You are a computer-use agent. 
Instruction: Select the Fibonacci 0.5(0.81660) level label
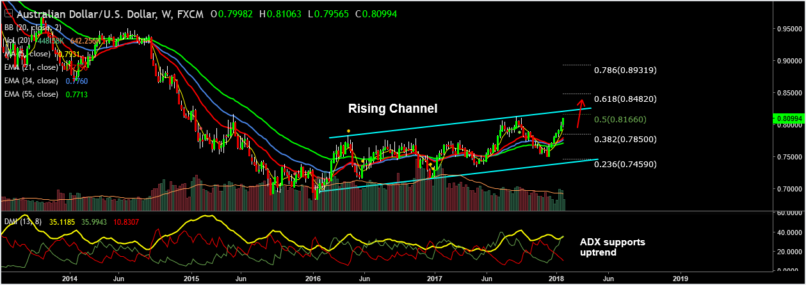pyautogui.click(x=620, y=119)
